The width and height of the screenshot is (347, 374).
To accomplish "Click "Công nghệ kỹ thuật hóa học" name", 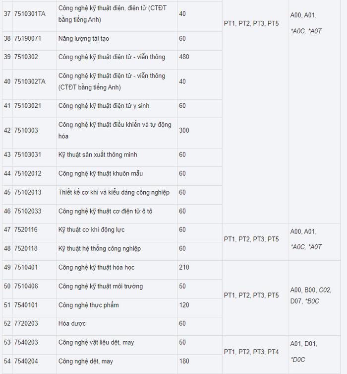I will click(96, 267).
